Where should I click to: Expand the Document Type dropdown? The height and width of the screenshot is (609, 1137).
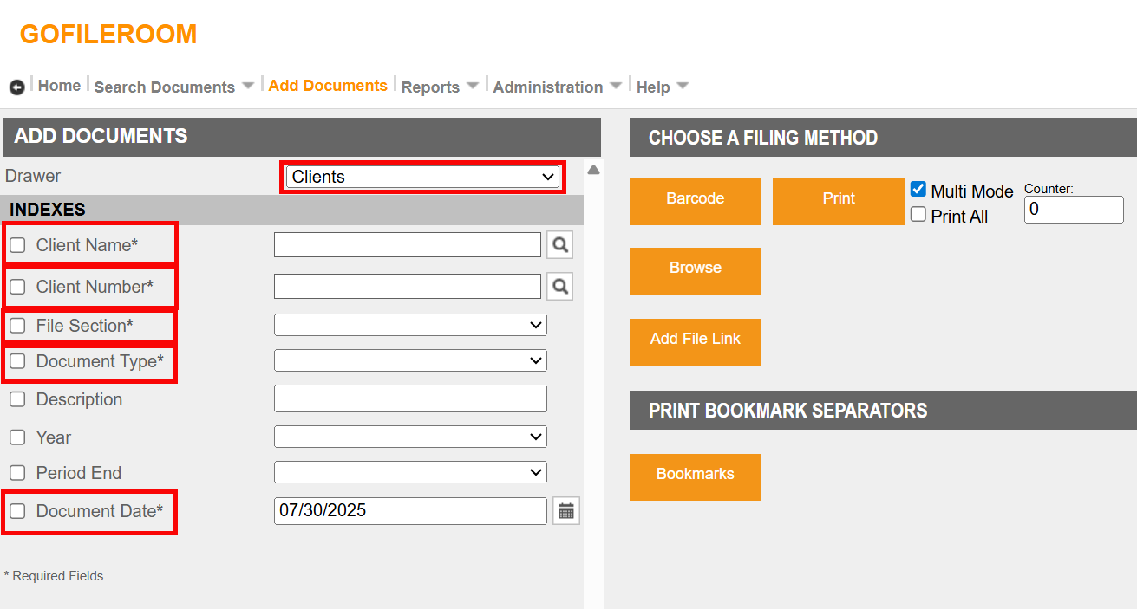click(410, 360)
